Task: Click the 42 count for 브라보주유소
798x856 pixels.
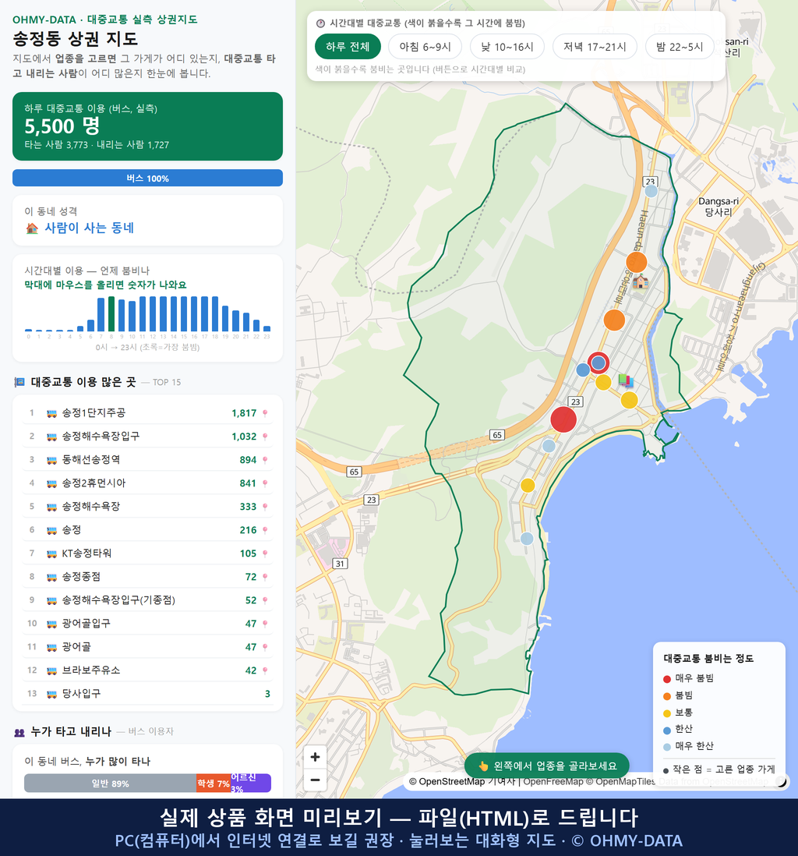Action: point(250,670)
